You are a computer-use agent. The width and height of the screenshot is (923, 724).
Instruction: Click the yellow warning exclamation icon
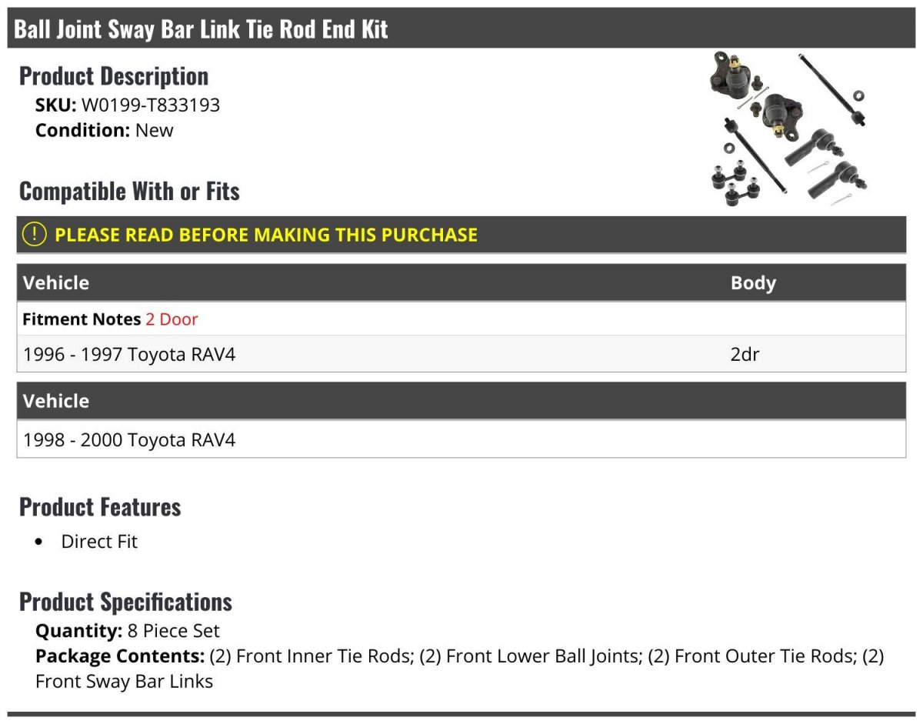pos(35,235)
